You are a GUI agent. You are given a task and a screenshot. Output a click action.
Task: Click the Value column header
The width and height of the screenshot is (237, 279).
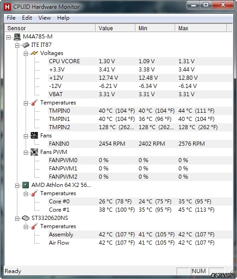coord(115,28)
